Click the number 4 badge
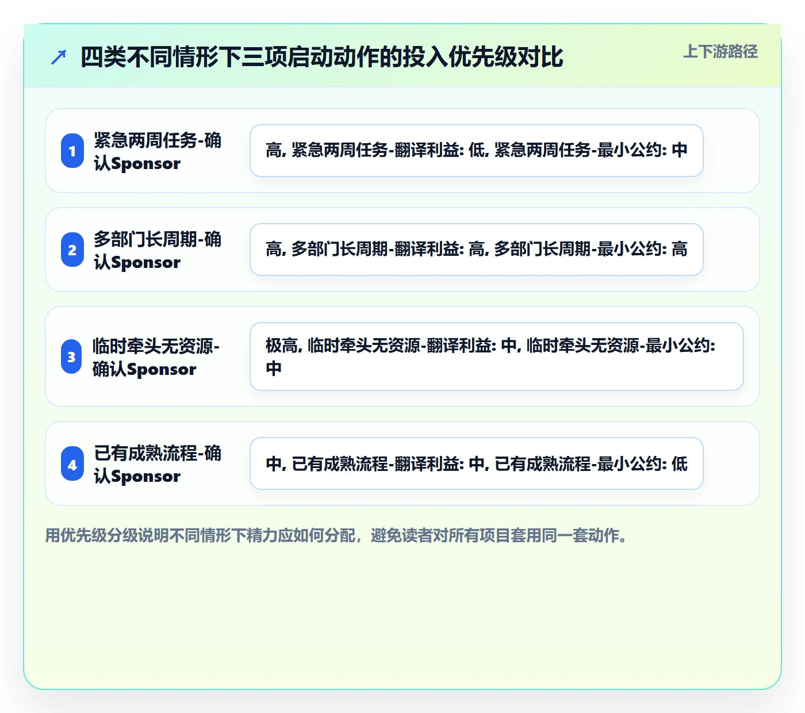 pos(72,463)
